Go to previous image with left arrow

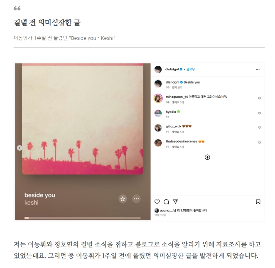[x=20, y=148]
